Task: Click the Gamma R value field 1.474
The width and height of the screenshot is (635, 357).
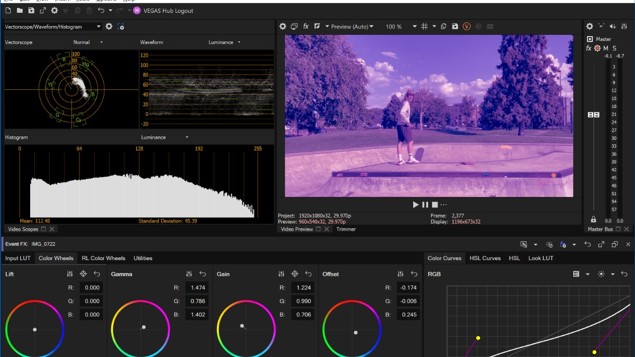Action: [x=196, y=288]
